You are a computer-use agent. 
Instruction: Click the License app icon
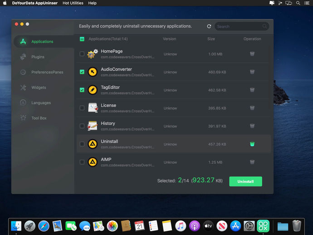[x=93, y=108]
